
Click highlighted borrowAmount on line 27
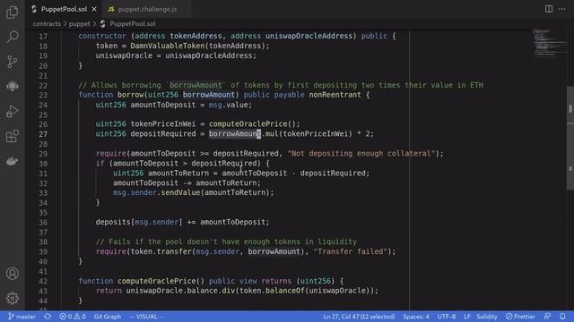235,134
